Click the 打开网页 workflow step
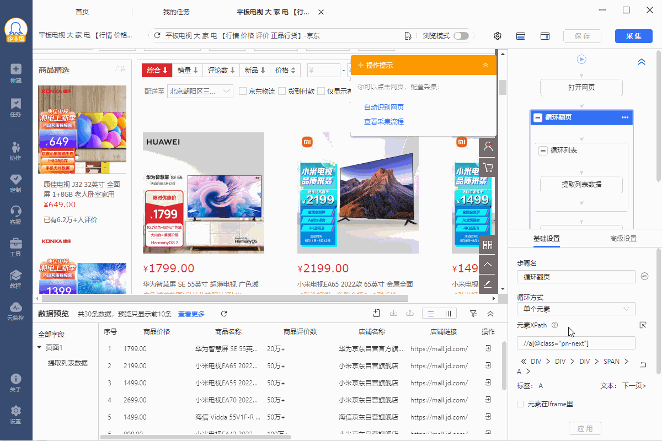 (581, 87)
